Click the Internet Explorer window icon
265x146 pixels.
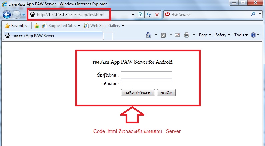pyautogui.click(x=5, y=4)
